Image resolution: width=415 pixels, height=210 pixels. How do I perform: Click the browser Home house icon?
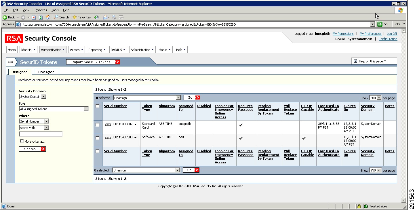tap(48, 17)
